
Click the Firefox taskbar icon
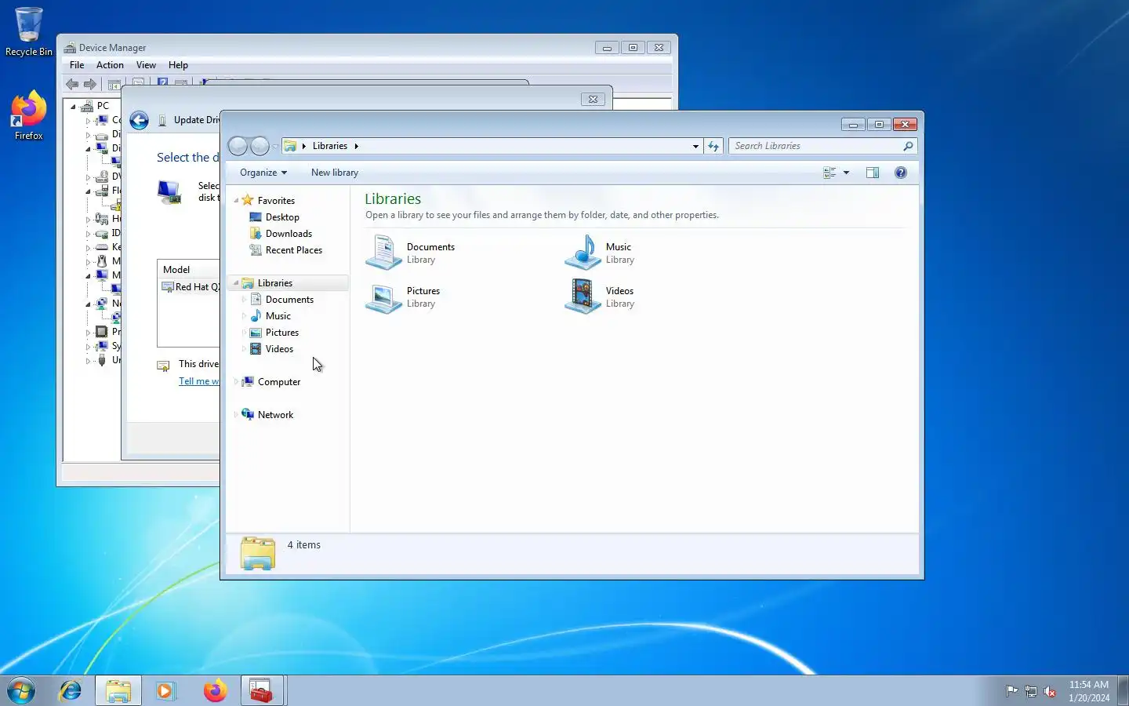(x=215, y=690)
